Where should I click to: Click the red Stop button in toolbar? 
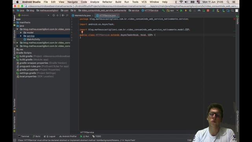point(208,11)
